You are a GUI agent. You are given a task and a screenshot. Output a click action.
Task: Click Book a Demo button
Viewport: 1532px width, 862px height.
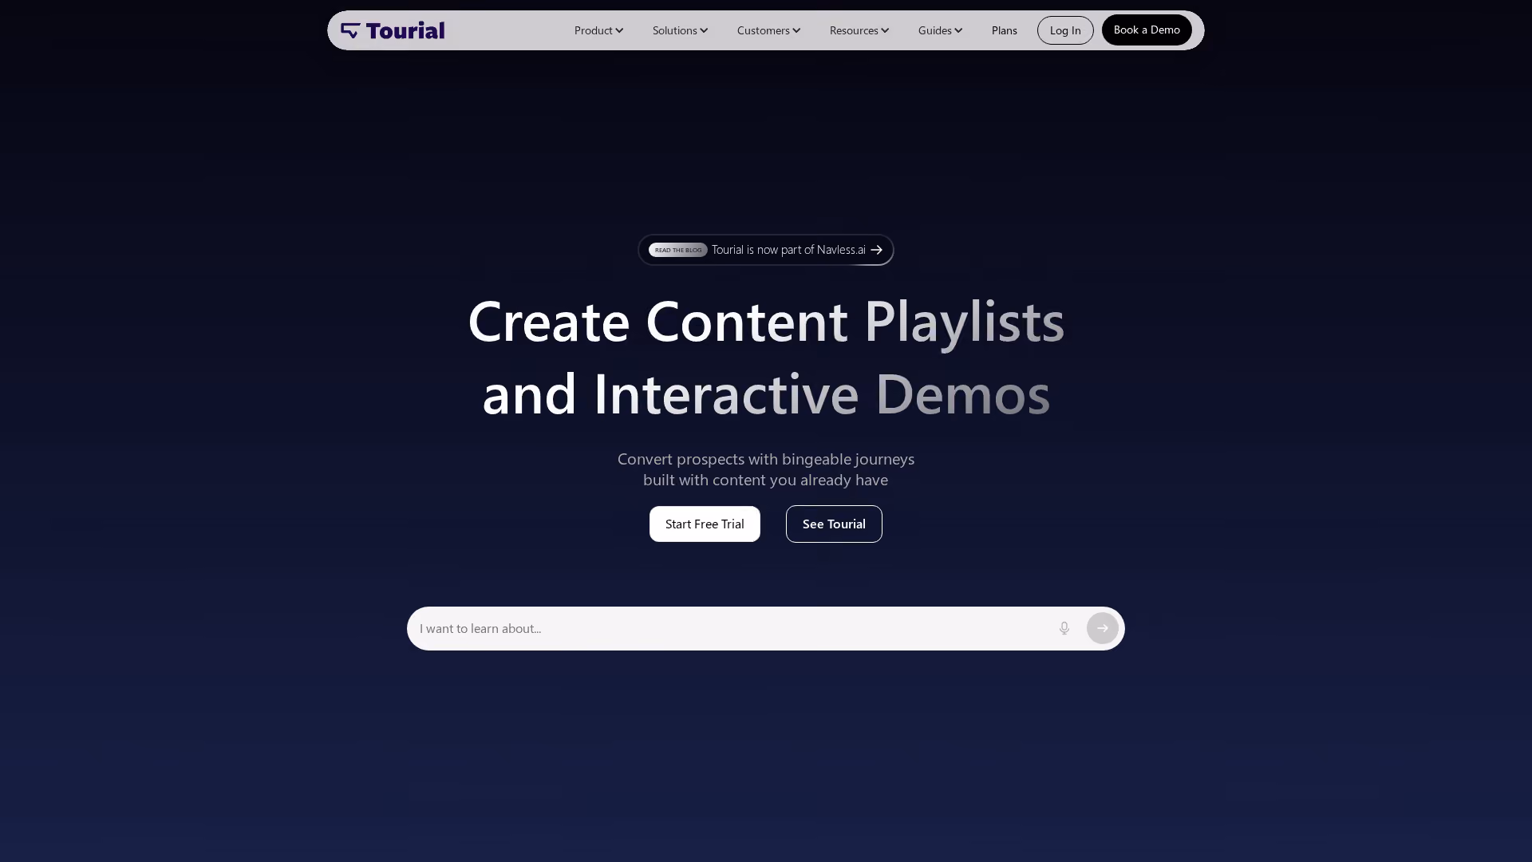pos(1147,30)
